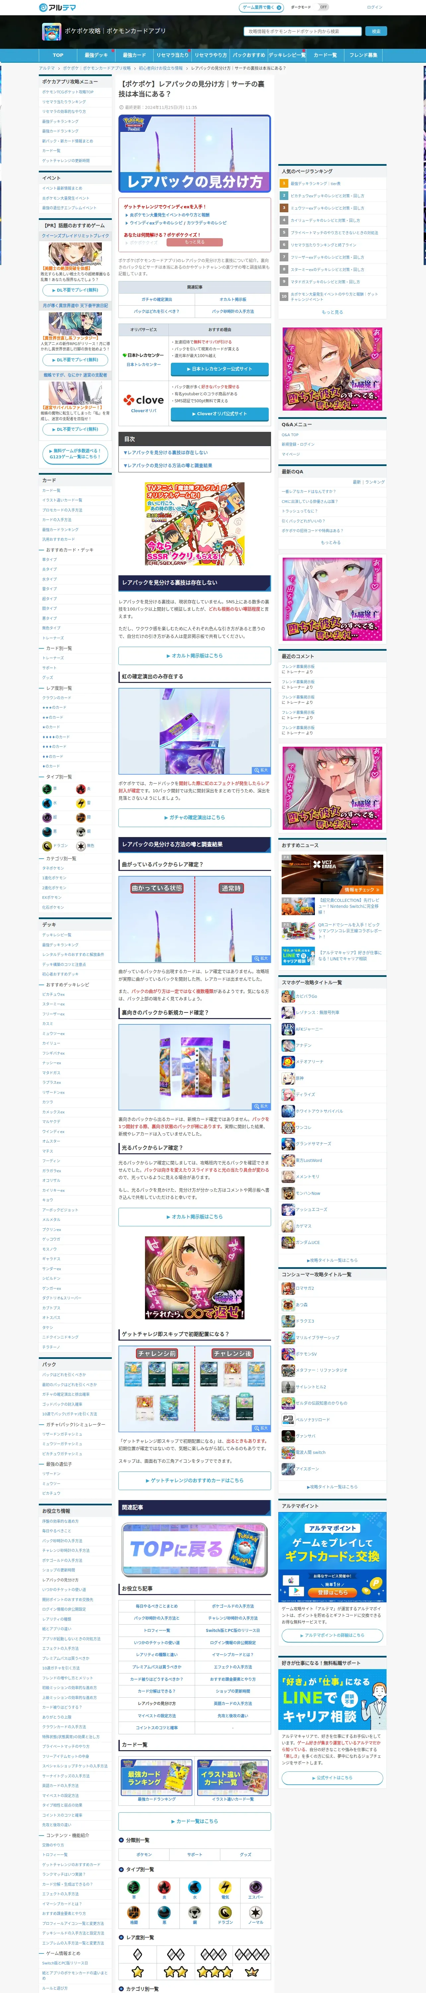The height and width of the screenshot is (1993, 426).
Task: Open the イラスト違いカード一覧 banner thumbnail
Action: pyautogui.click(x=233, y=1778)
